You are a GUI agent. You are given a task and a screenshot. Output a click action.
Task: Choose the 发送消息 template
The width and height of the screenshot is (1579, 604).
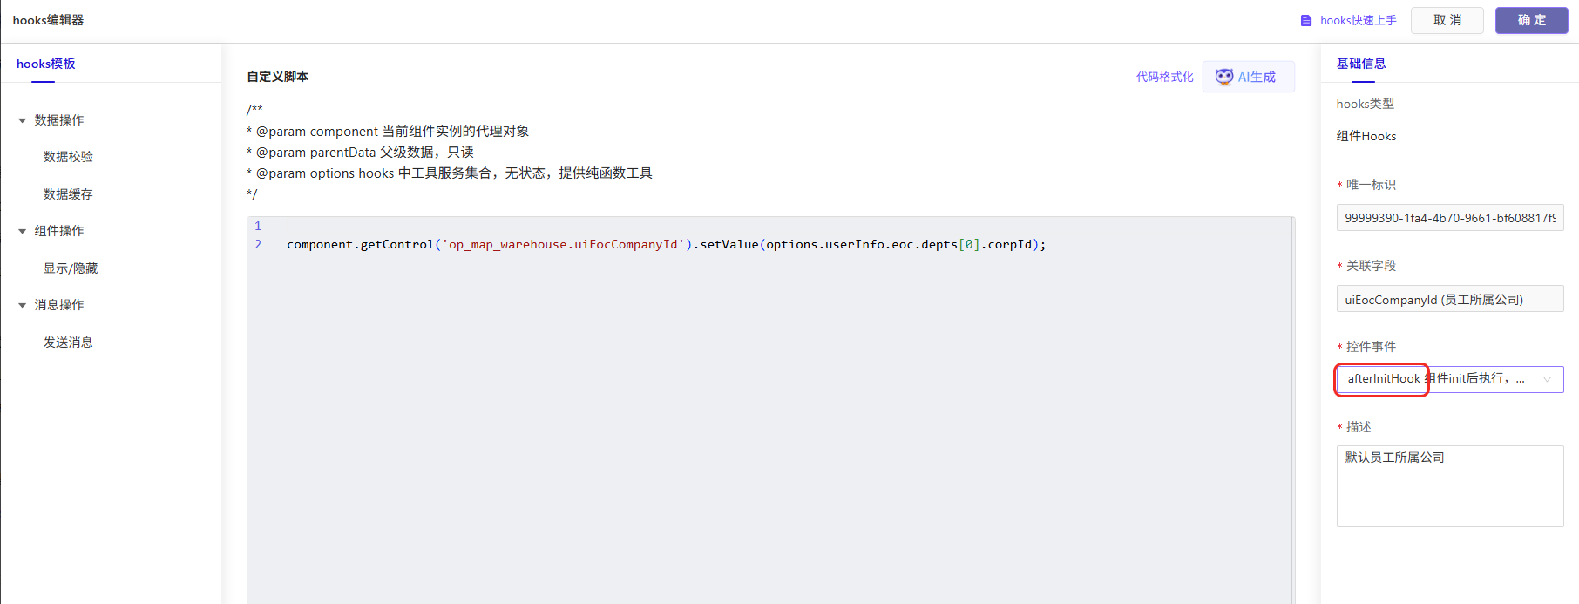(68, 343)
